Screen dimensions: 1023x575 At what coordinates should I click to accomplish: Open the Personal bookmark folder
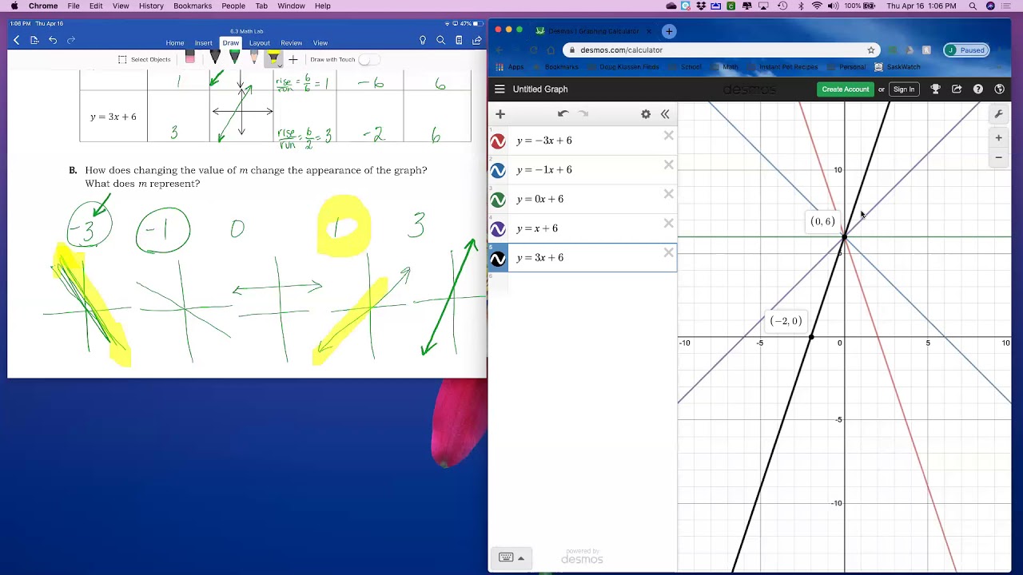click(x=847, y=67)
